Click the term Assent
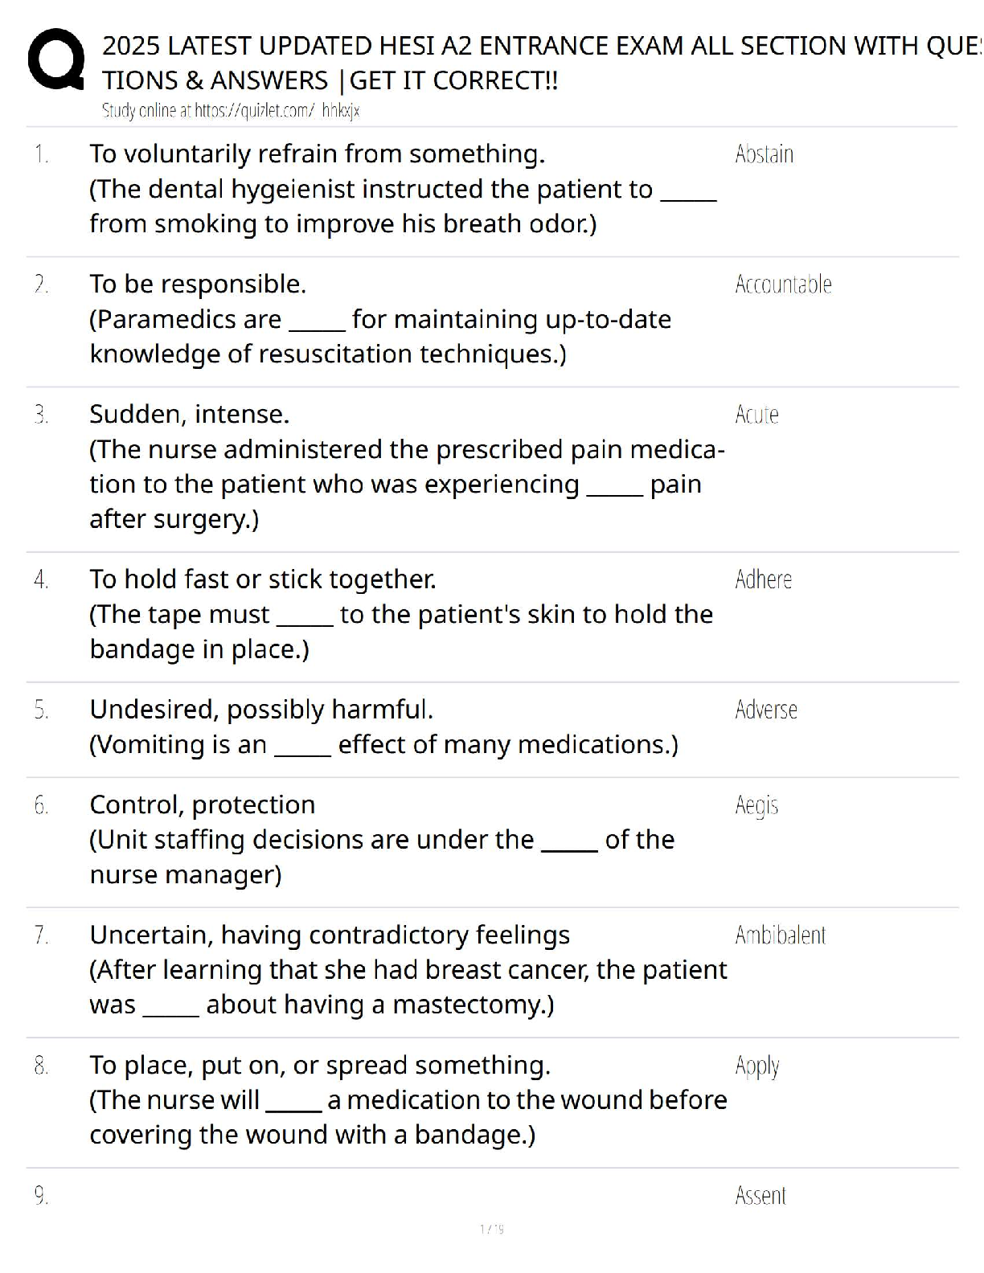984x1273 pixels. click(761, 1195)
